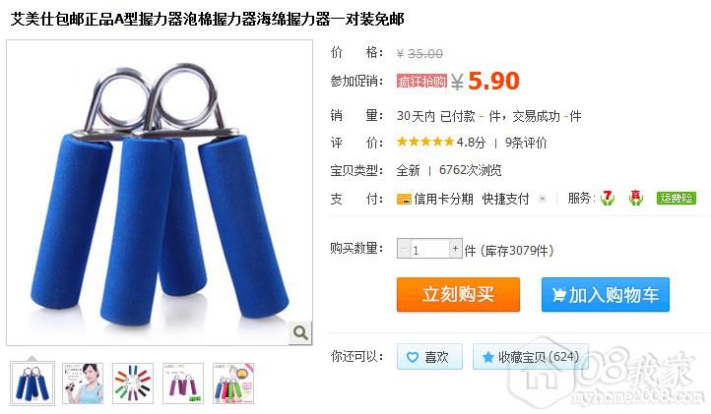Select the first blue hand grip thumbnail
Screen dimensions: 711x414
(32, 384)
